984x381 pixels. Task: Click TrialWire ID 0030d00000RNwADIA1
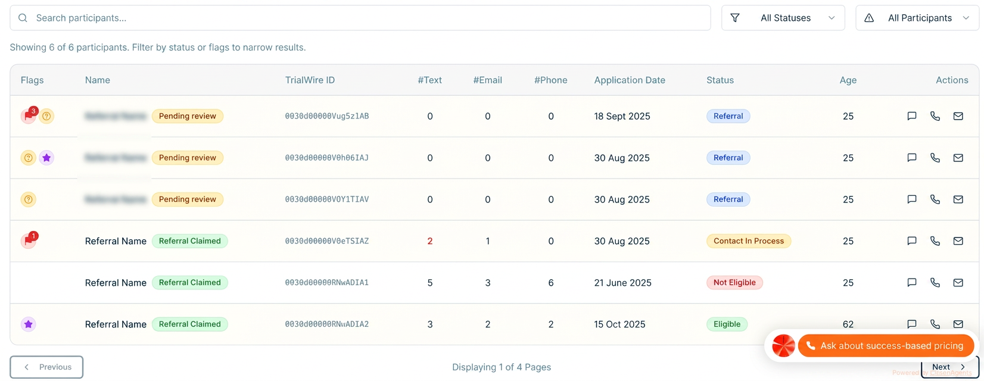pyautogui.click(x=327, y=283)
